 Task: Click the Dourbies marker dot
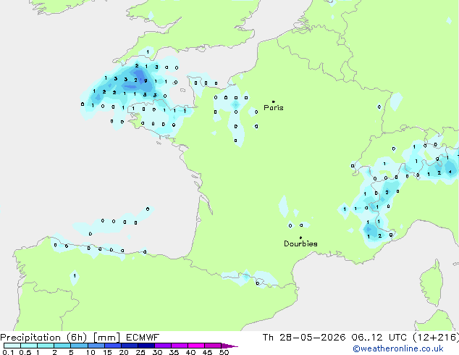click(300, 238)
